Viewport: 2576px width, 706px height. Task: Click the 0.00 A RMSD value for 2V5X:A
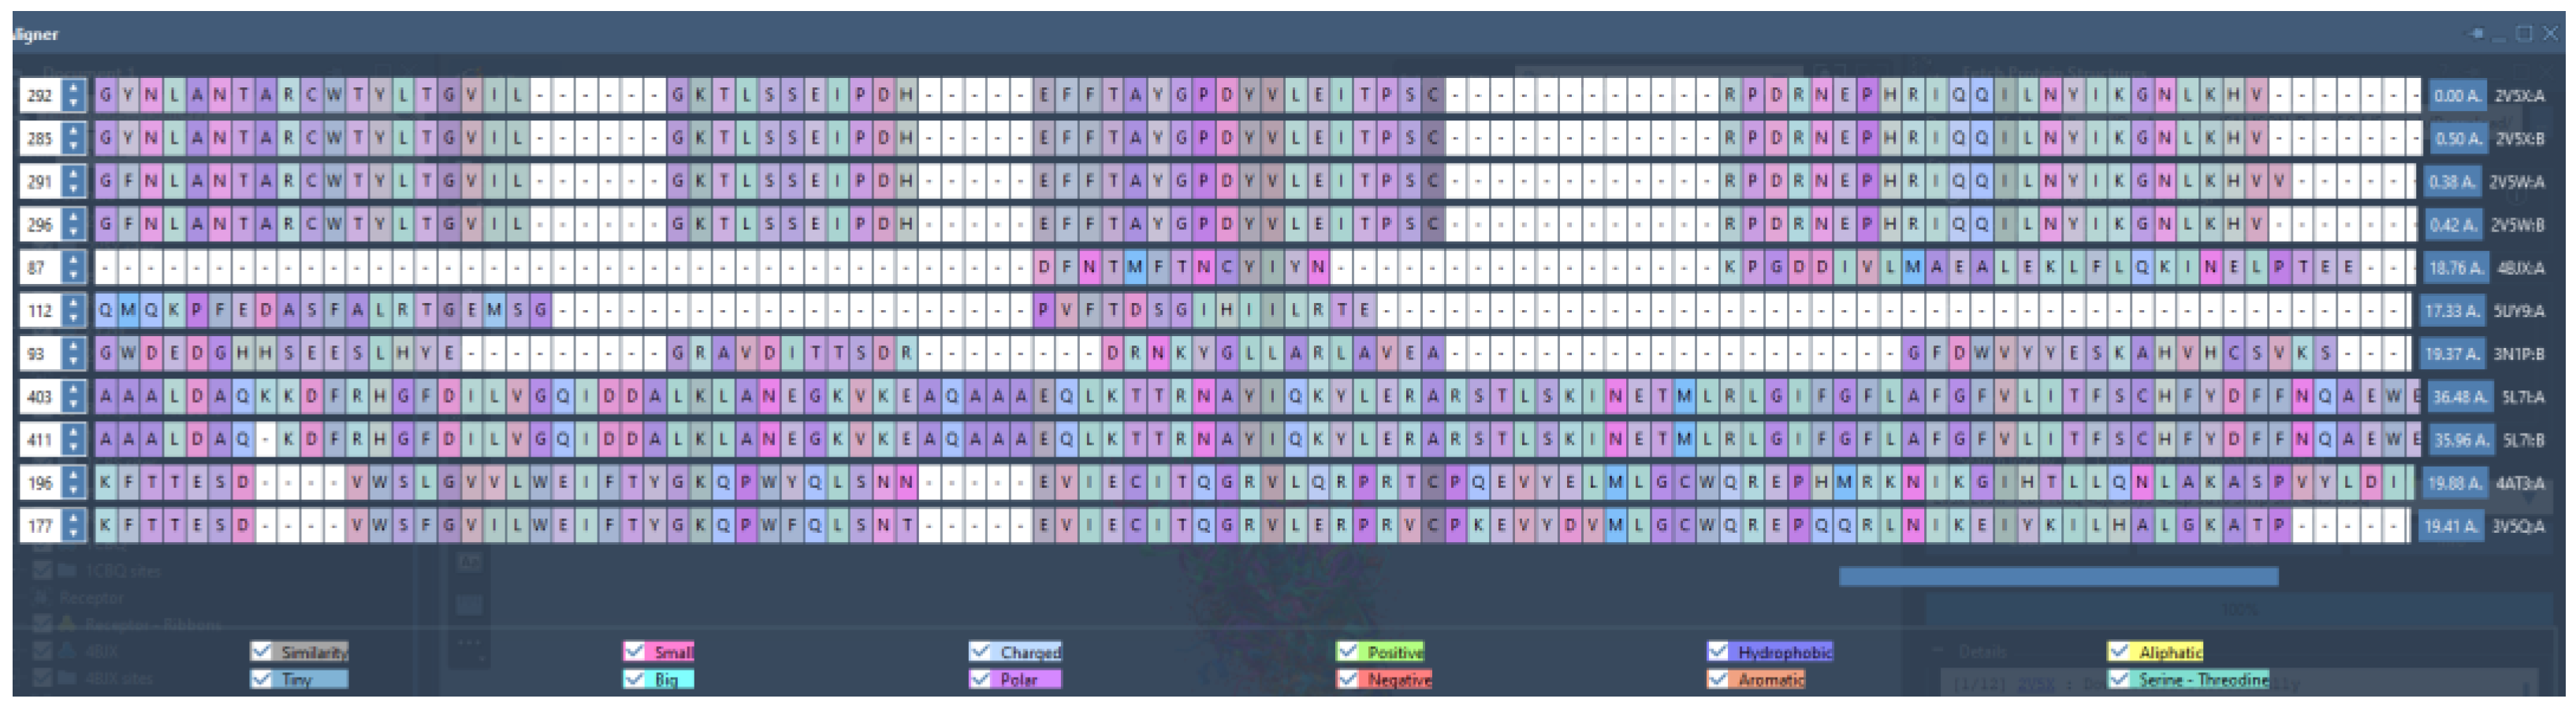click(2455, 96)
